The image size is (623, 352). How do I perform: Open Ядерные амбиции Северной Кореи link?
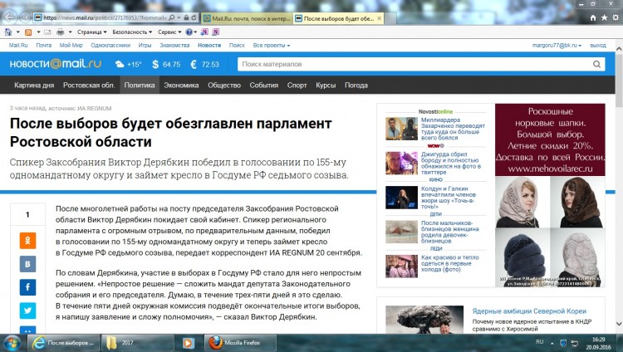click(x=529, y=311)
